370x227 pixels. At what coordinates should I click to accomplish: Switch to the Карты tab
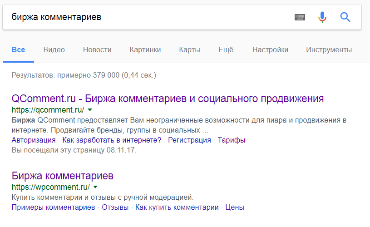click(189, 50)
